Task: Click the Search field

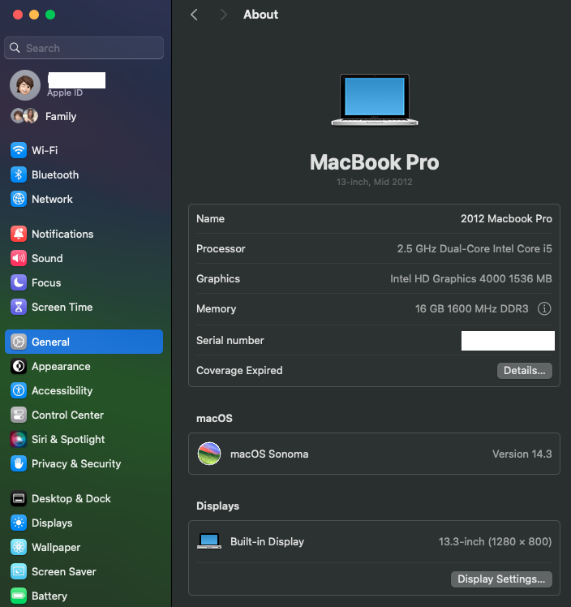Action: click(84, 48)
